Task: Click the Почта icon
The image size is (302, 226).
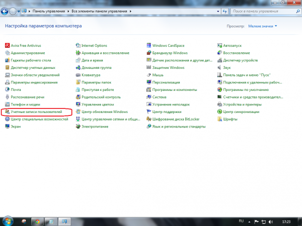Action: point(8,90)
